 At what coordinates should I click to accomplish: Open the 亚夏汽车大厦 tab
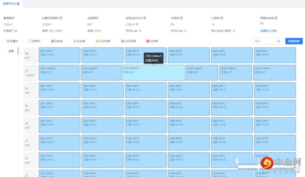pos(11,4)
